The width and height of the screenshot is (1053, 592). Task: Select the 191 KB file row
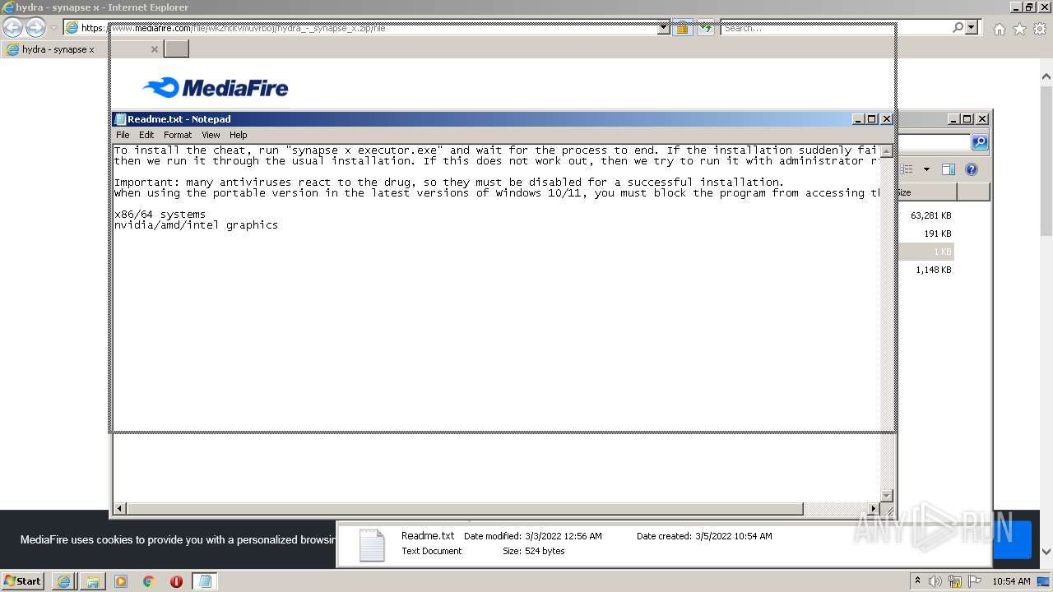click(x=925, y=234)
